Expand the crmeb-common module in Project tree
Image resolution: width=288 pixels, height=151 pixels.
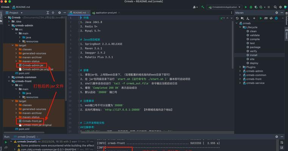pos(9,77)
